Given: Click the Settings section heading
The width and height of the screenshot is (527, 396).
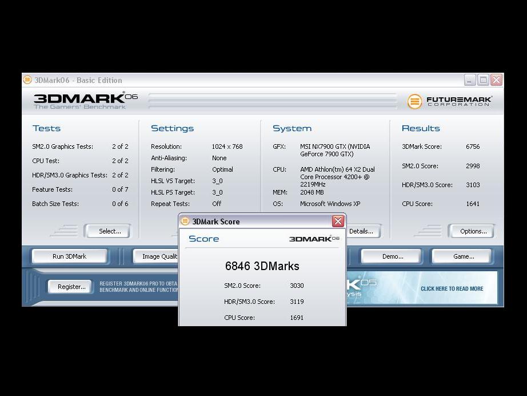Looking at the screenshot, I should pyautogui.click(x=172, y=129).
